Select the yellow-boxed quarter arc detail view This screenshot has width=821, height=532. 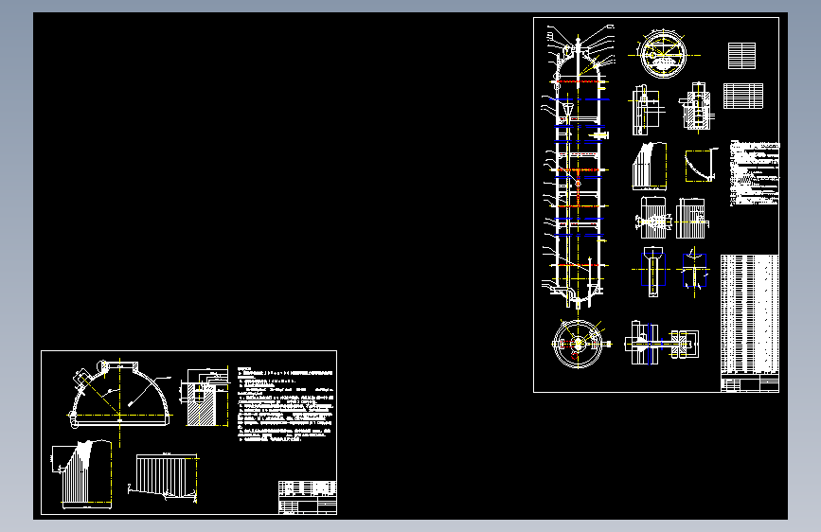[701, 166]
